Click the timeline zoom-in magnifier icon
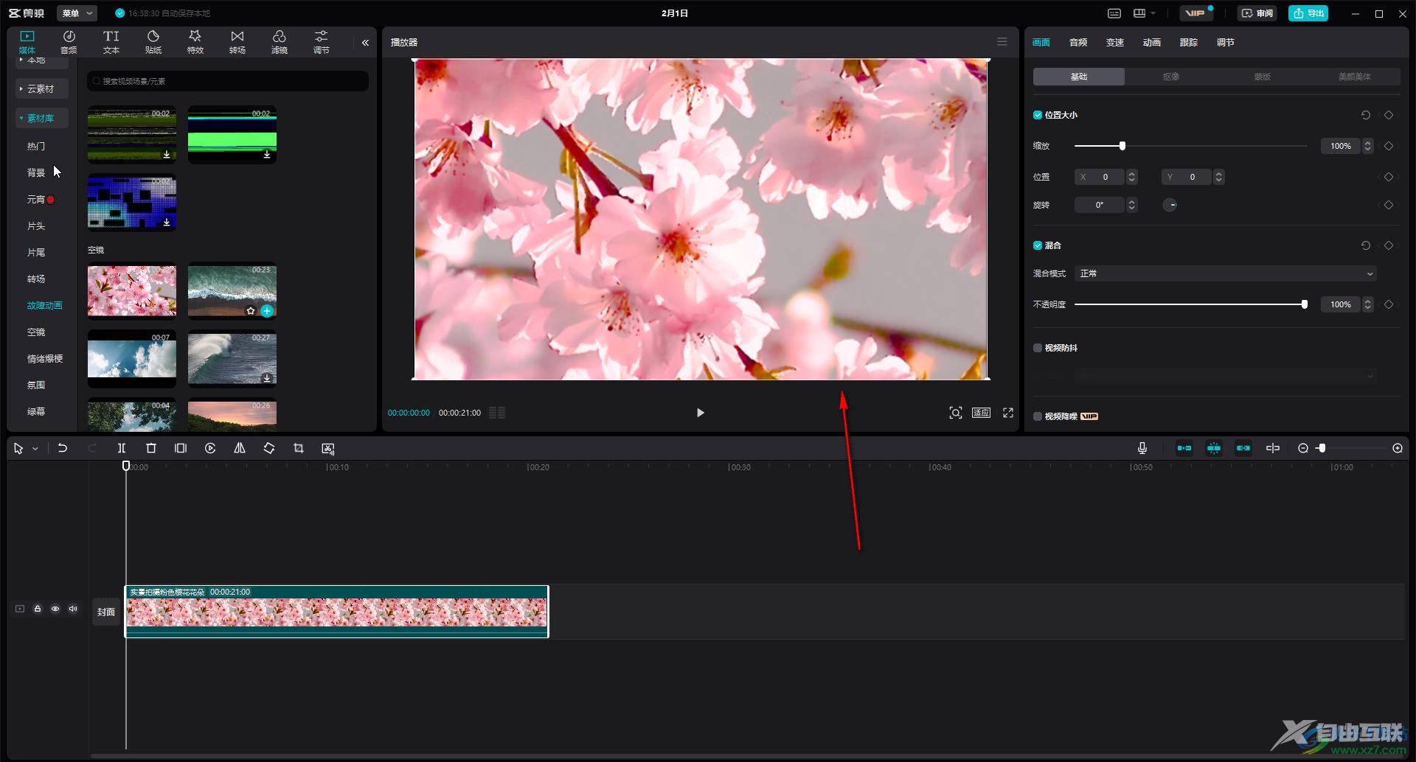The image size is (1416, 762). pyautogui.click(x=1398, y=448)
